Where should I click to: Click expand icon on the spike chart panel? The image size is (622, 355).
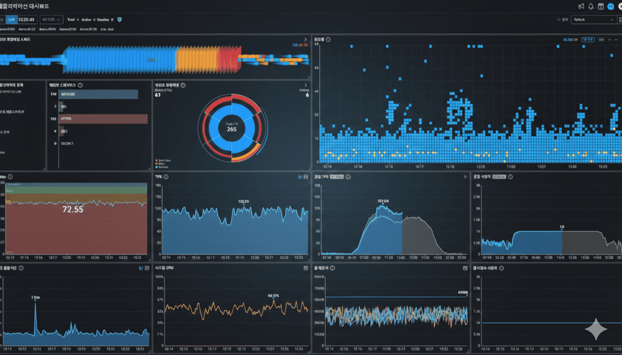[x=147, y=268]
